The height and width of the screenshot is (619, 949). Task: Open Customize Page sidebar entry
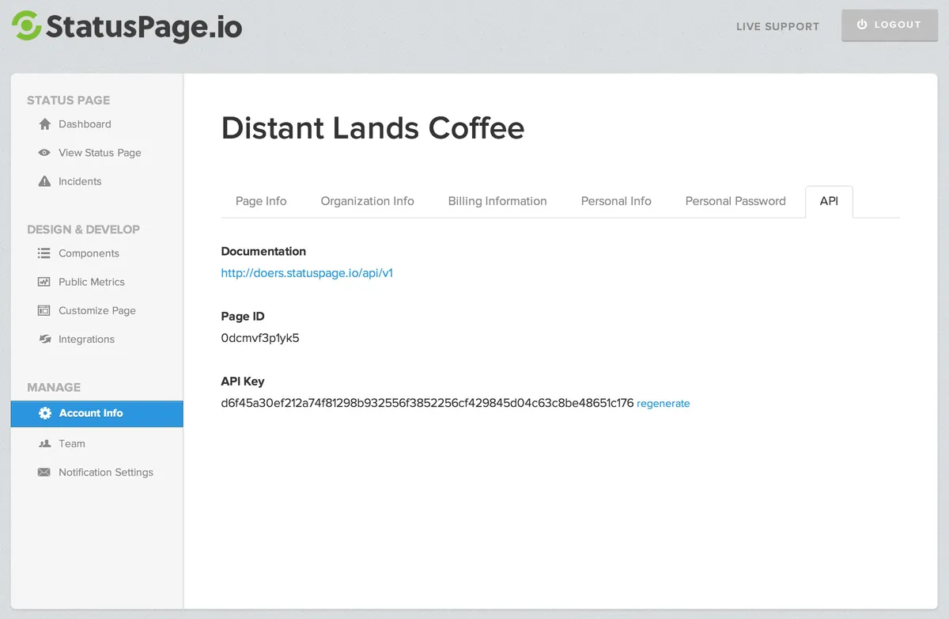[x=97, y=310]
